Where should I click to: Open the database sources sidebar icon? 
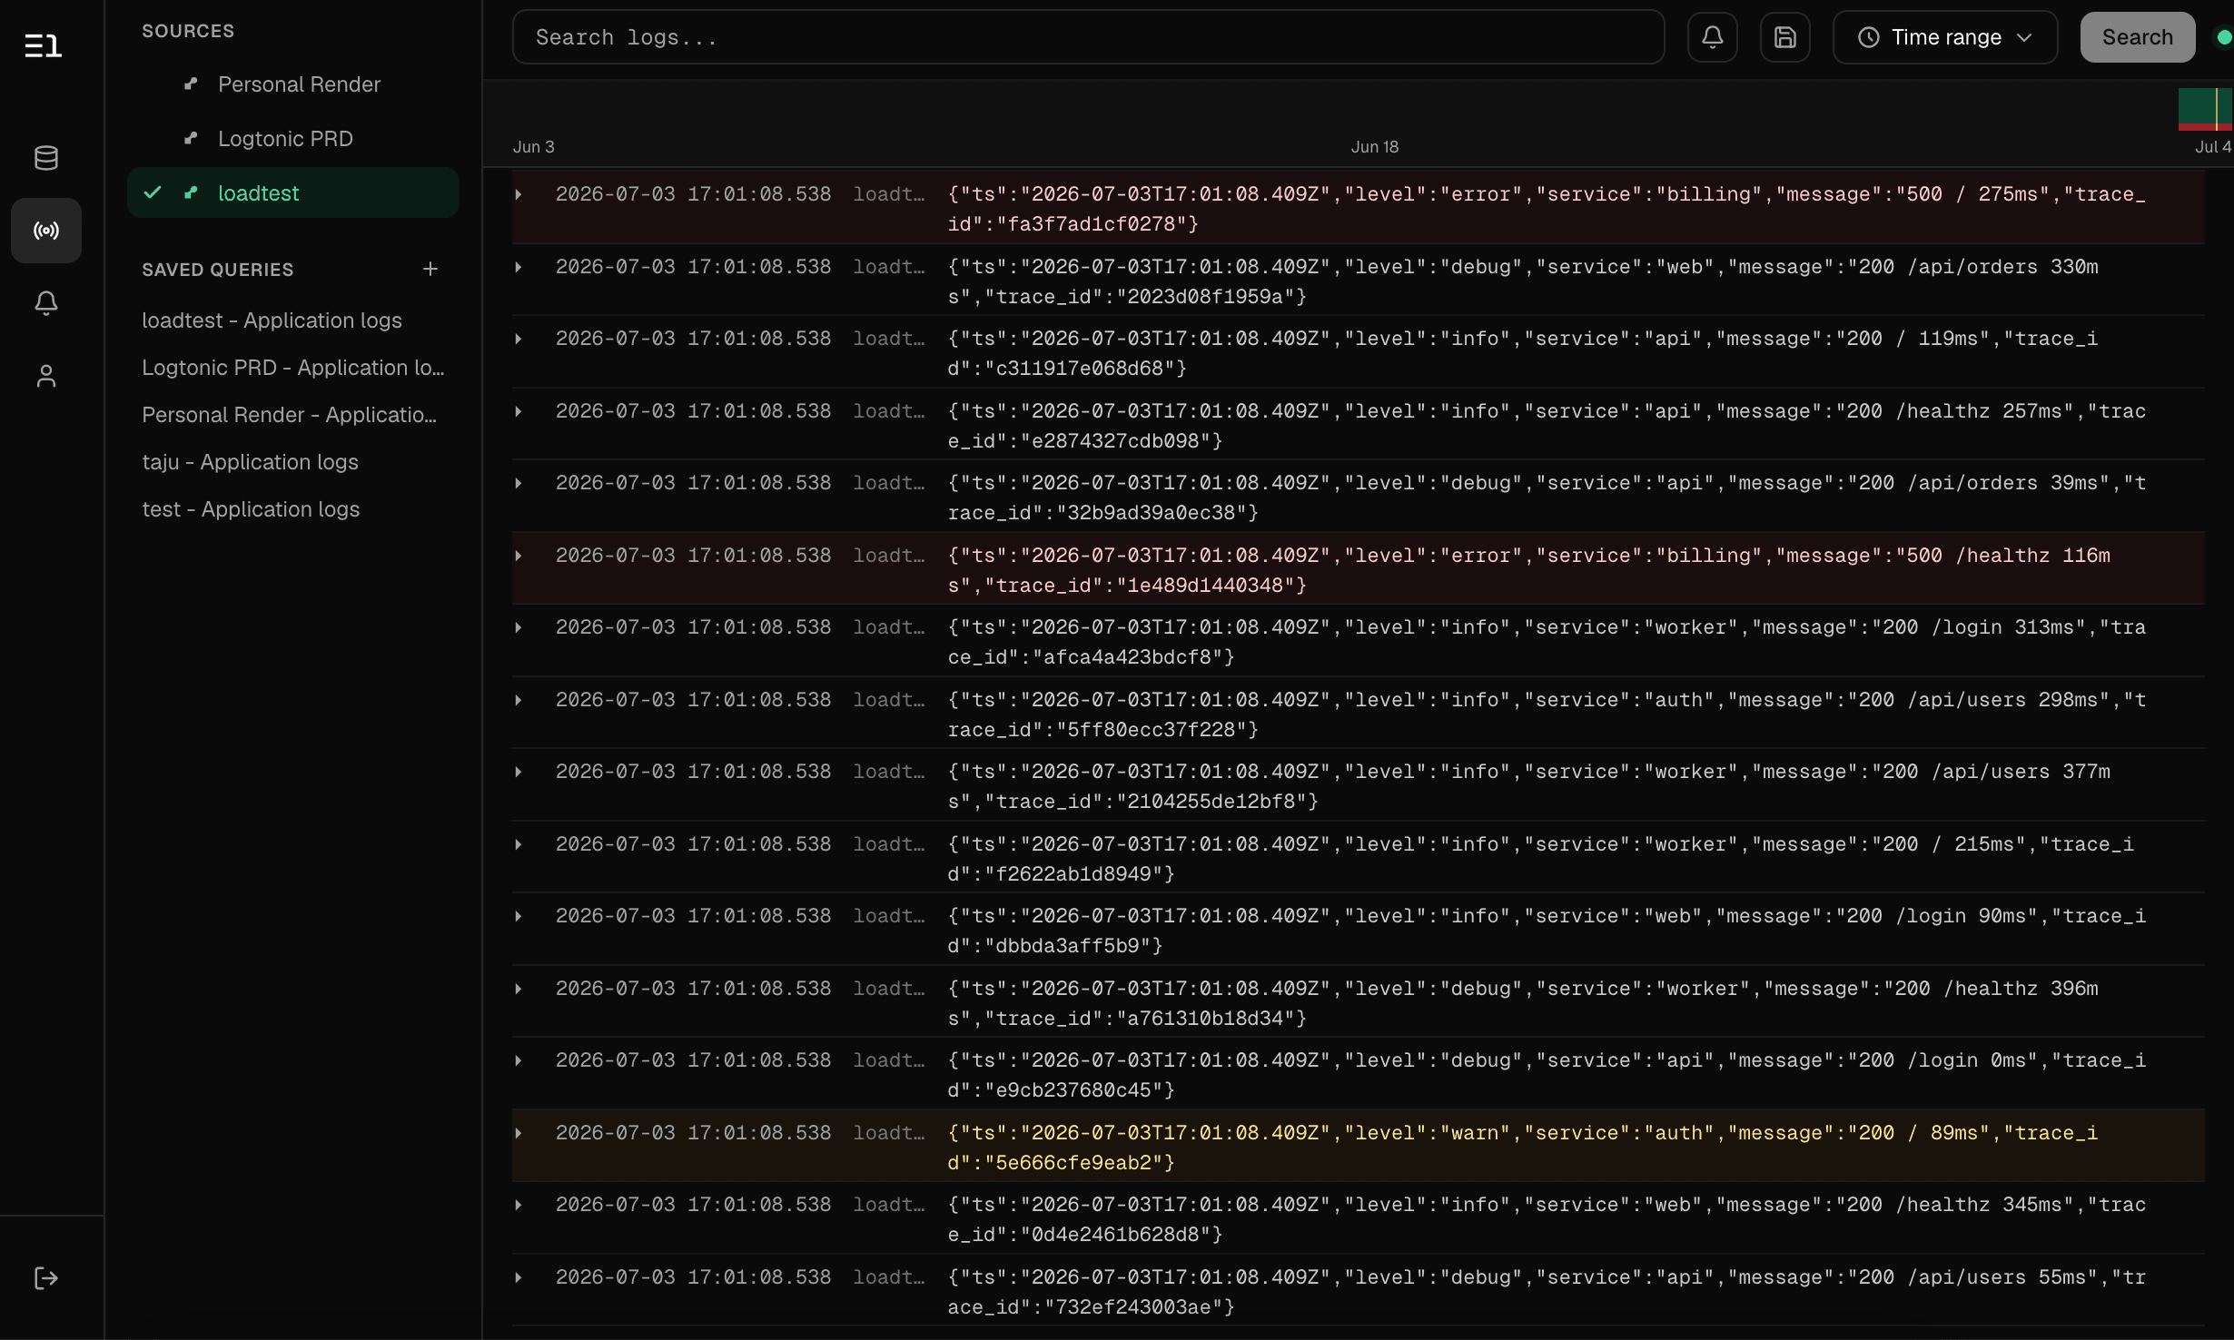click(x=46, y=158)
